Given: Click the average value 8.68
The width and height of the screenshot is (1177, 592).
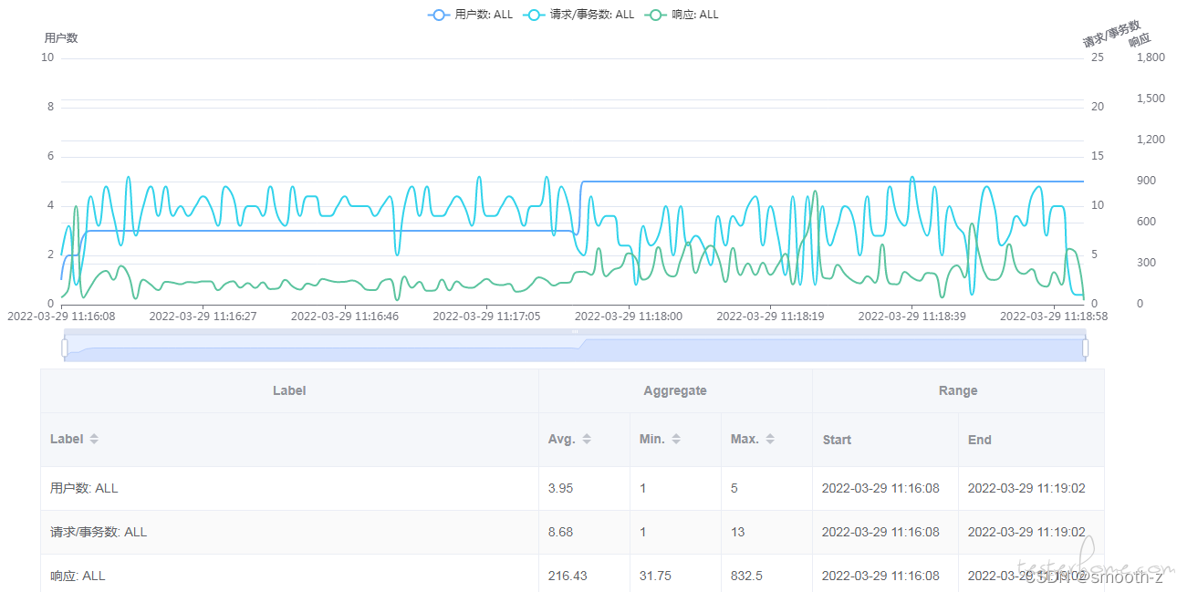Looking at the screenshot, I should click(561, 532).
